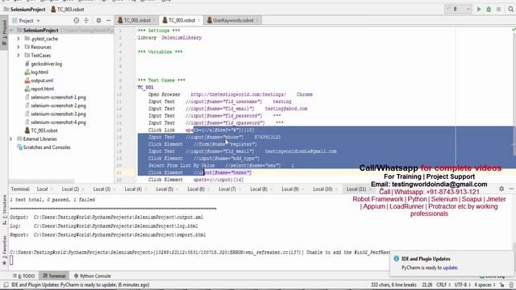Expand External Libraries node
The height and width of the screenshot is (290, 516).
(10, 139)
